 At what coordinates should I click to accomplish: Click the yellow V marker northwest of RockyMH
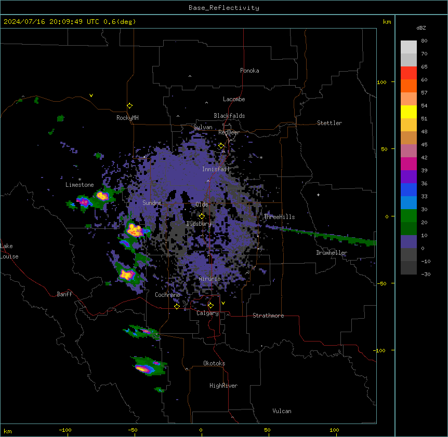coord(91,95)
